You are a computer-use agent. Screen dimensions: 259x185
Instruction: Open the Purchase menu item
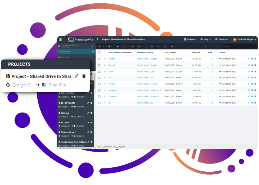tap(222, 40)
